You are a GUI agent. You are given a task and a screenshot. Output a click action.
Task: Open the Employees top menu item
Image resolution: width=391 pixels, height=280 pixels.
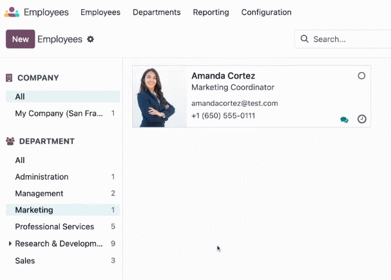point(100,12)
